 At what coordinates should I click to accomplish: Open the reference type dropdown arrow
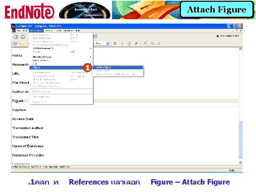pyautogui.click(x=95, y=36)
